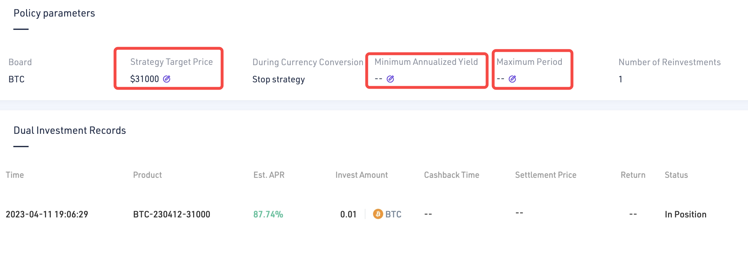This screenshot has height=260, width=748.
Task: Click the Cashback Time column header
Action: pyautogui.click(x=452, y=175)
